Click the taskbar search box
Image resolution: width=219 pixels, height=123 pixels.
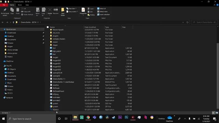click(x=31, y=119)
